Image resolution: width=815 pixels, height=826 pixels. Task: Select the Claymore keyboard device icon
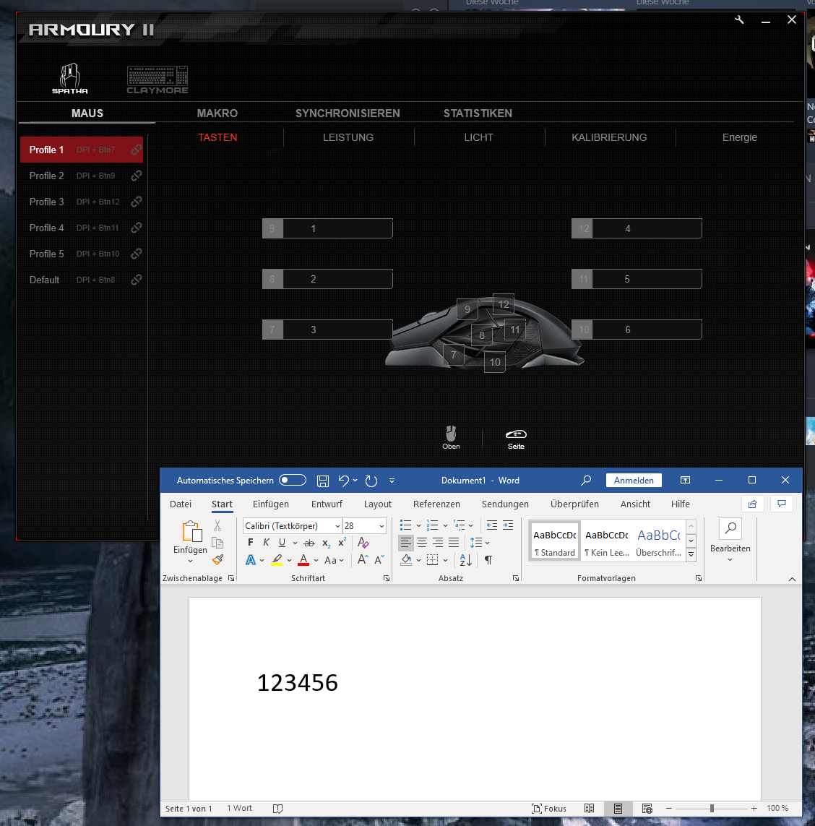pos(158,79)
